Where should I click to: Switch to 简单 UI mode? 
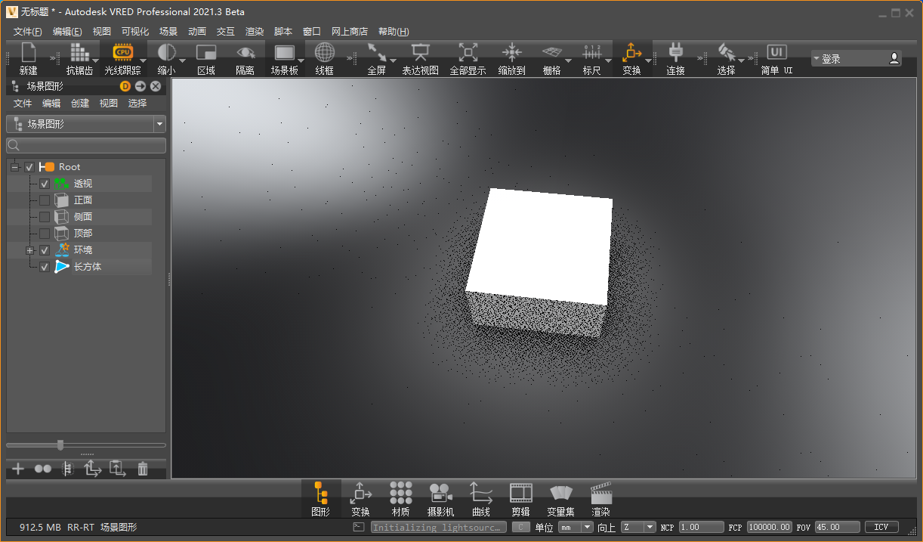(776, 53)
